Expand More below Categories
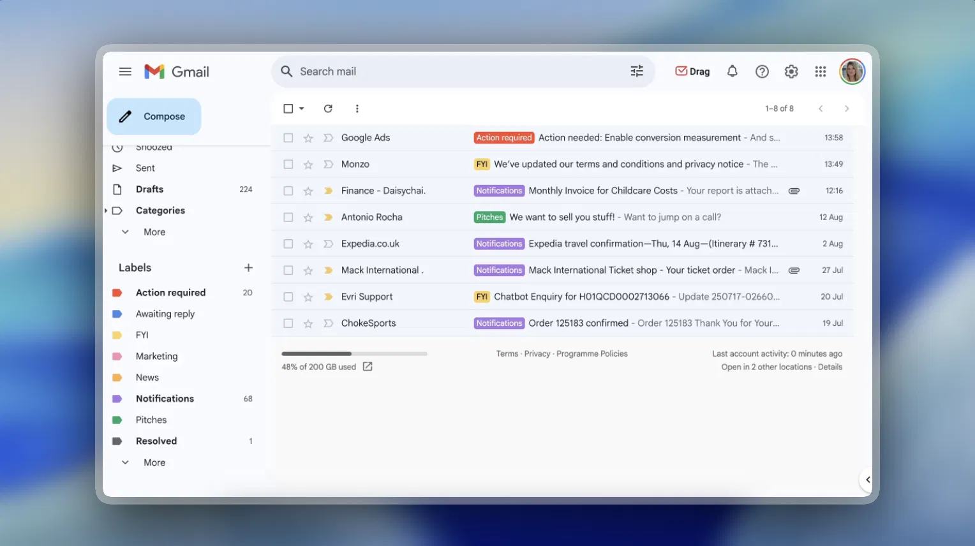 click(x=154, y=232)
